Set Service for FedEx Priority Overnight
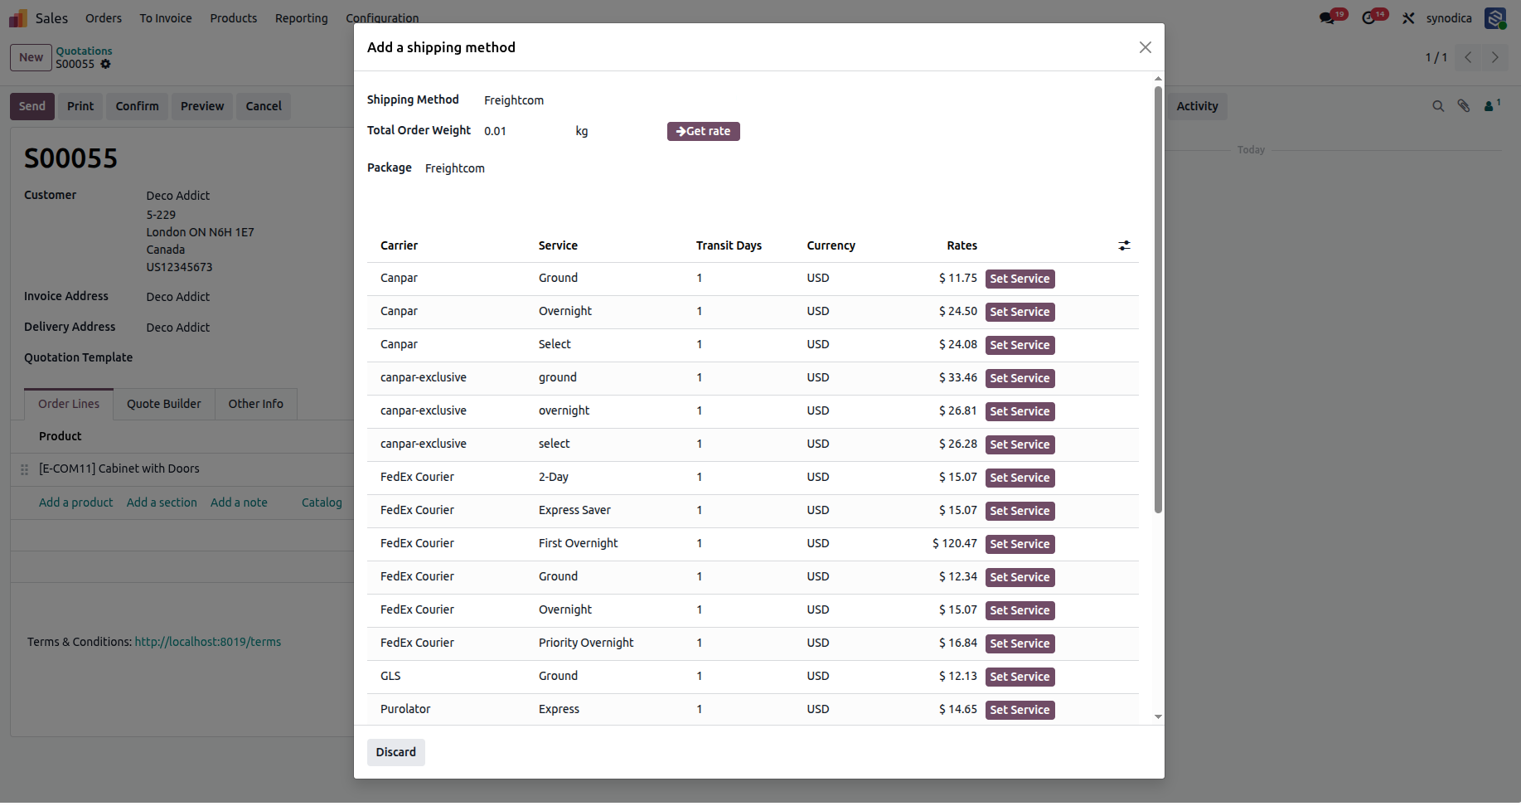Image resolution: width=1521 pixels, height=806 pixels. [x=1020, y=643]
